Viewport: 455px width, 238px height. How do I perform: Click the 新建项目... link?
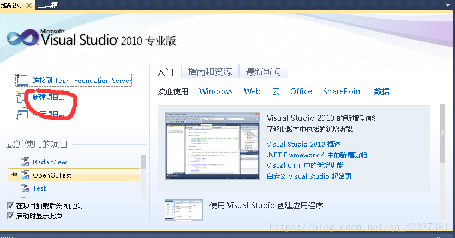pyautogui.click(x=48, y=97)
